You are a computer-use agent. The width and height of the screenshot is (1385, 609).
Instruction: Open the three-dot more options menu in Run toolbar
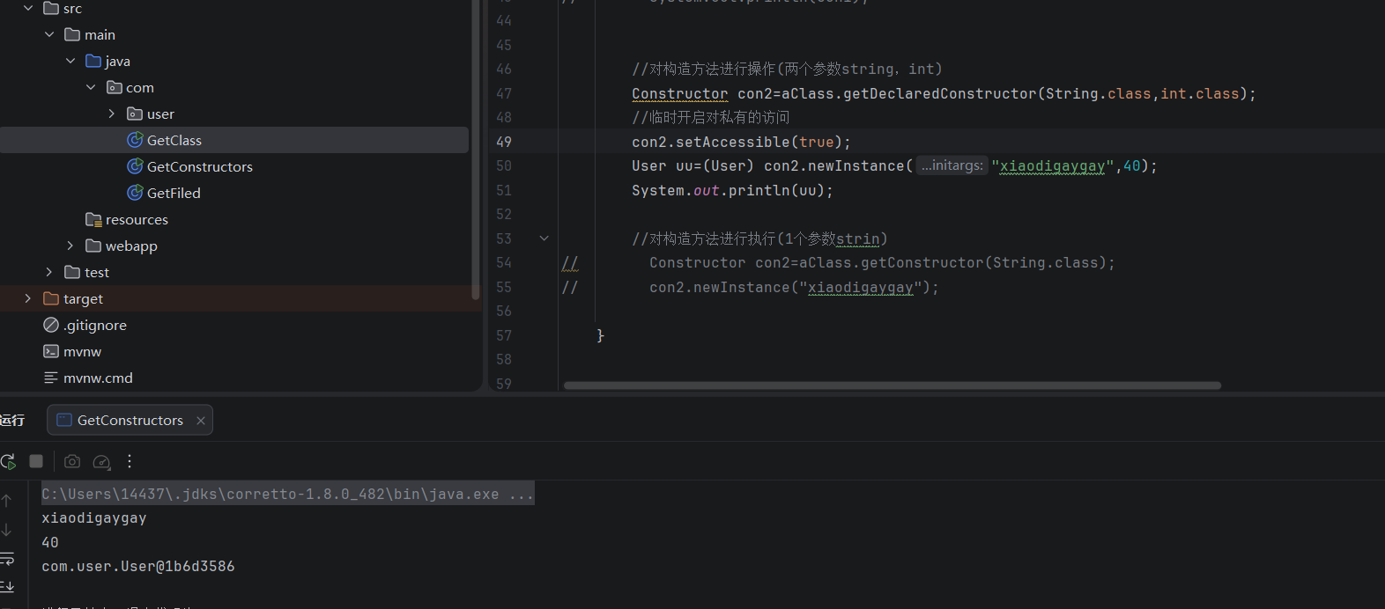(130, 461)
